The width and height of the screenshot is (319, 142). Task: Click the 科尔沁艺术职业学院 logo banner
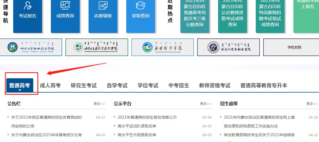(x=228, y=47)
